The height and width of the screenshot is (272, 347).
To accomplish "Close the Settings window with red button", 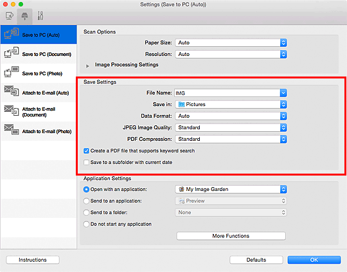I will click(5, 5).
